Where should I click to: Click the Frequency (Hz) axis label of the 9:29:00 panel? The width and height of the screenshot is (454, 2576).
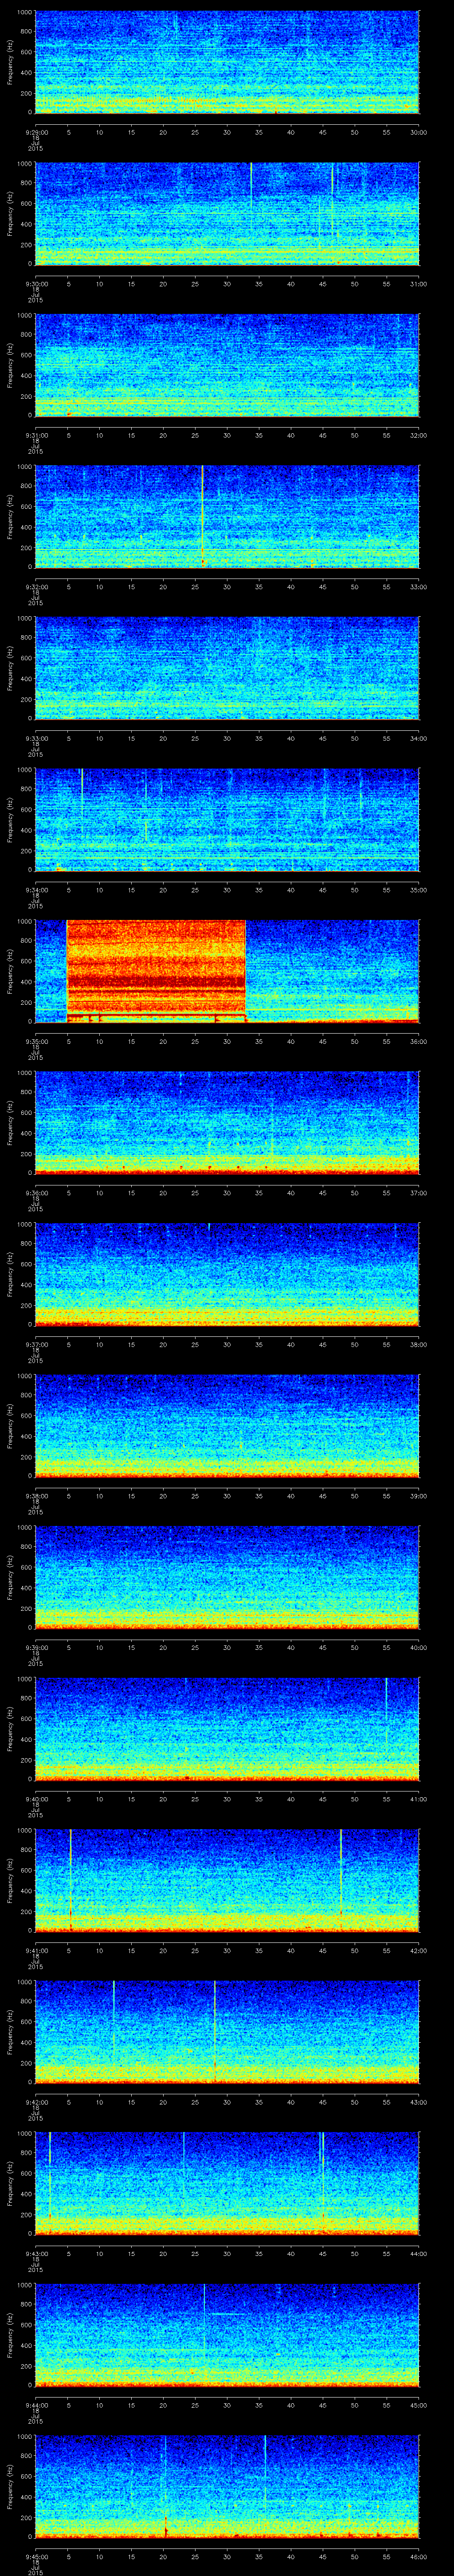coord(10,62)
